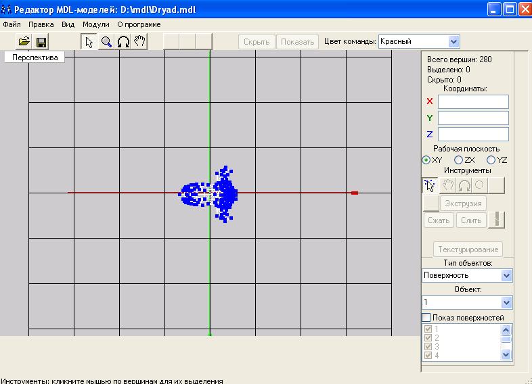
Task: Open the О программе menu
Action: pos(139,24)
